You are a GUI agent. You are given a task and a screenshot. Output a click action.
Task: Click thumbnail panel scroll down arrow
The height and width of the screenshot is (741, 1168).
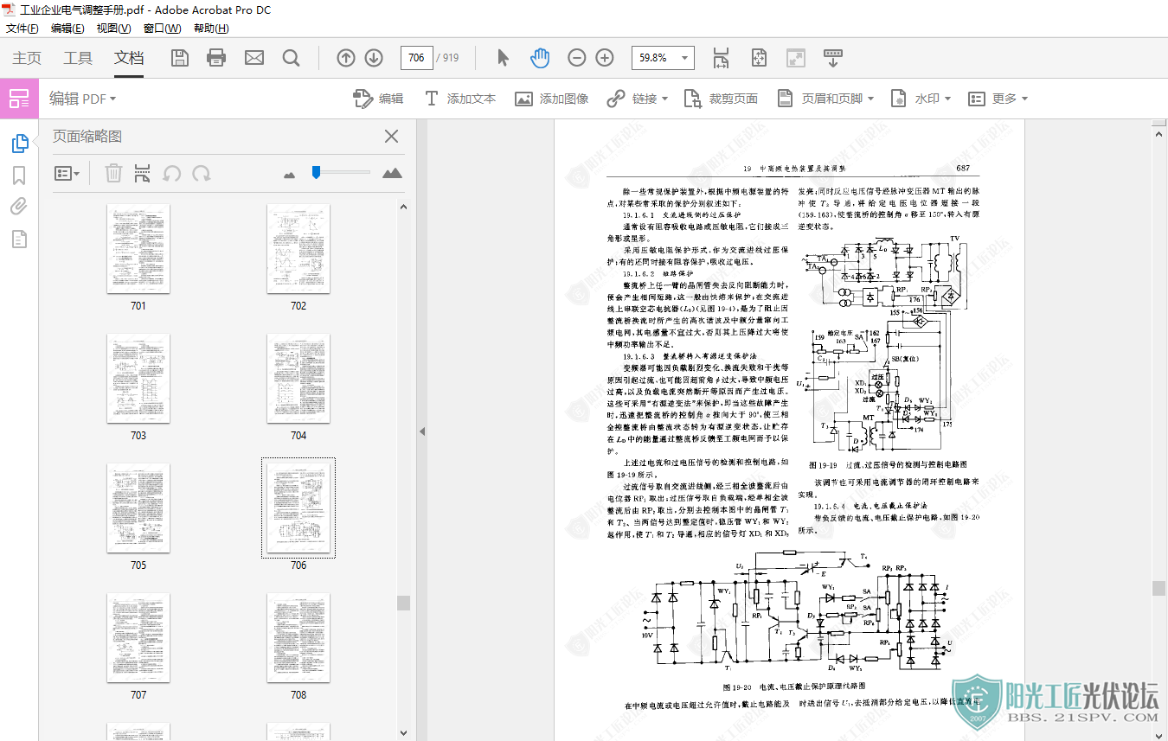pyautogui.click(x=403, y=733)
